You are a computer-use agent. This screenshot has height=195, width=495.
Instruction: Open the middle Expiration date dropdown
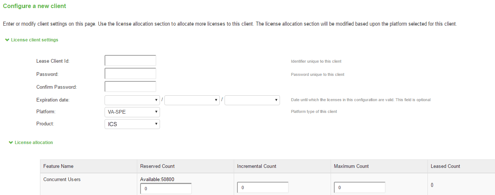tap(192, 100)
